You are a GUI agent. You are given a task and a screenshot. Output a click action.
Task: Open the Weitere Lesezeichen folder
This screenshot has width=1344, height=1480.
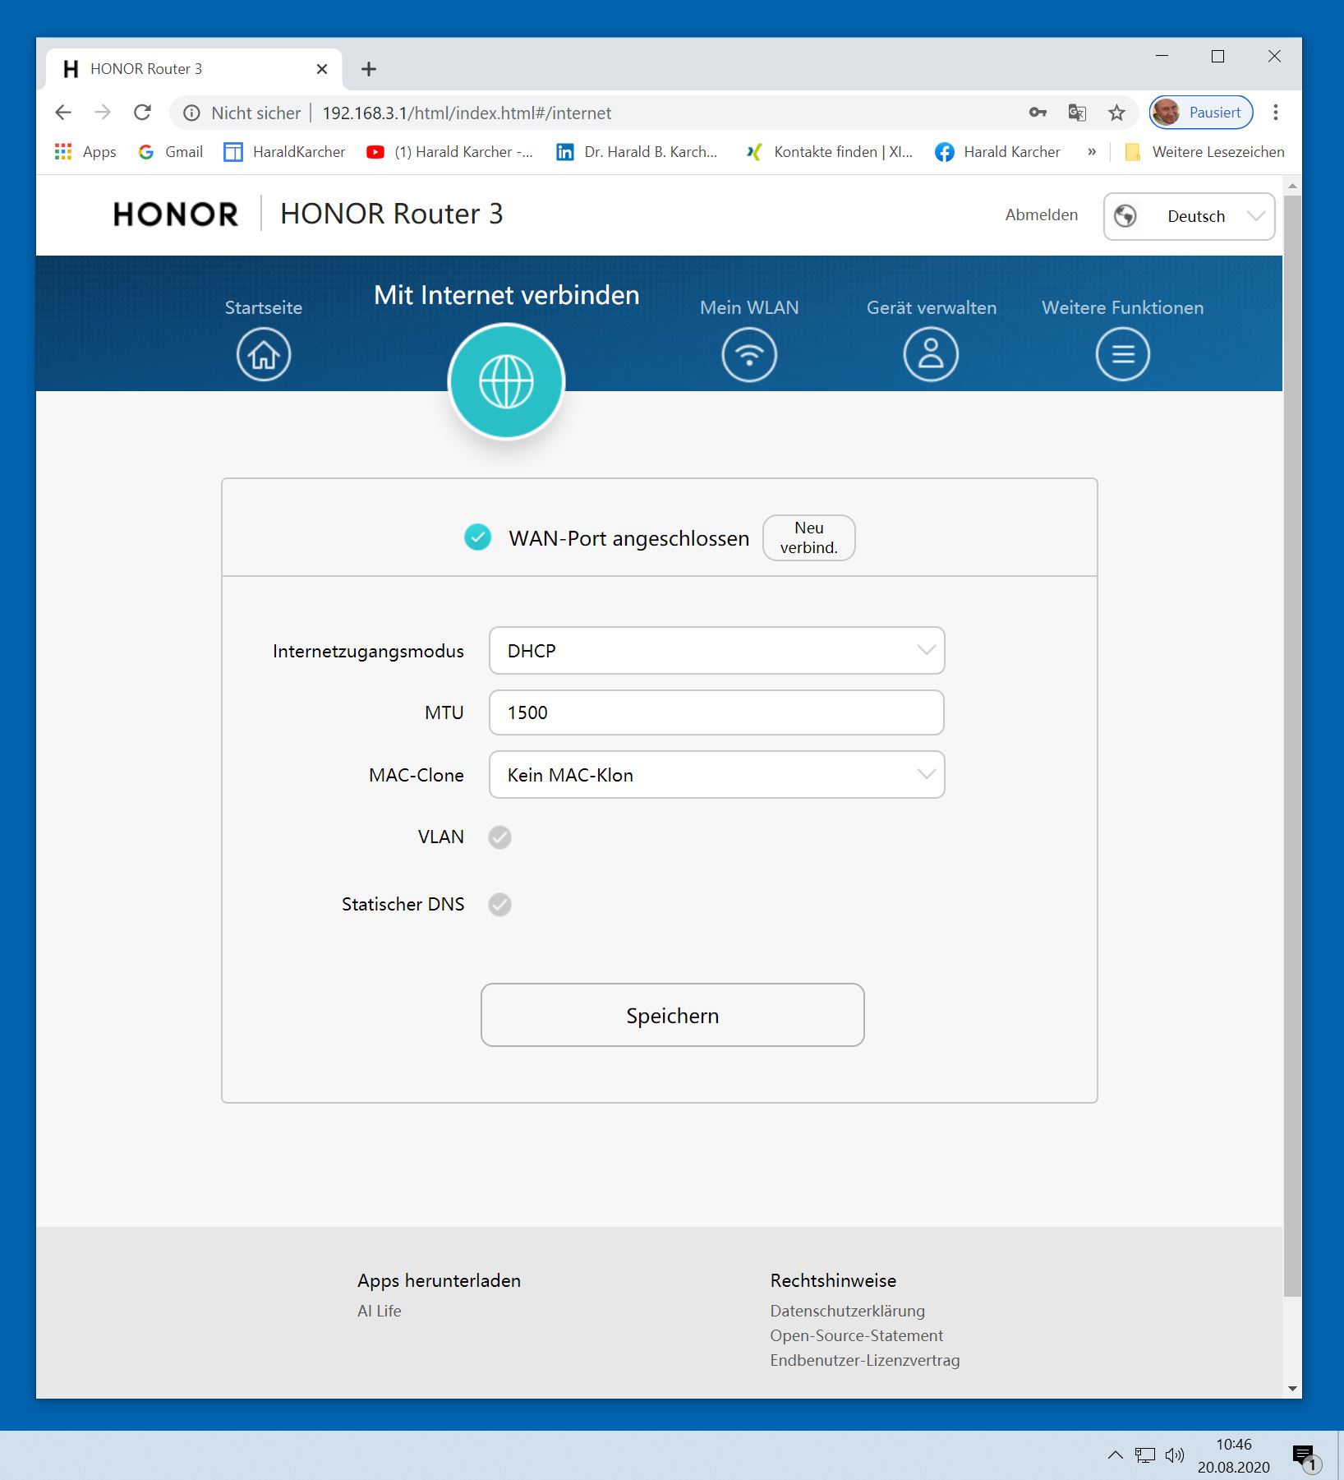click(1204, 152)
